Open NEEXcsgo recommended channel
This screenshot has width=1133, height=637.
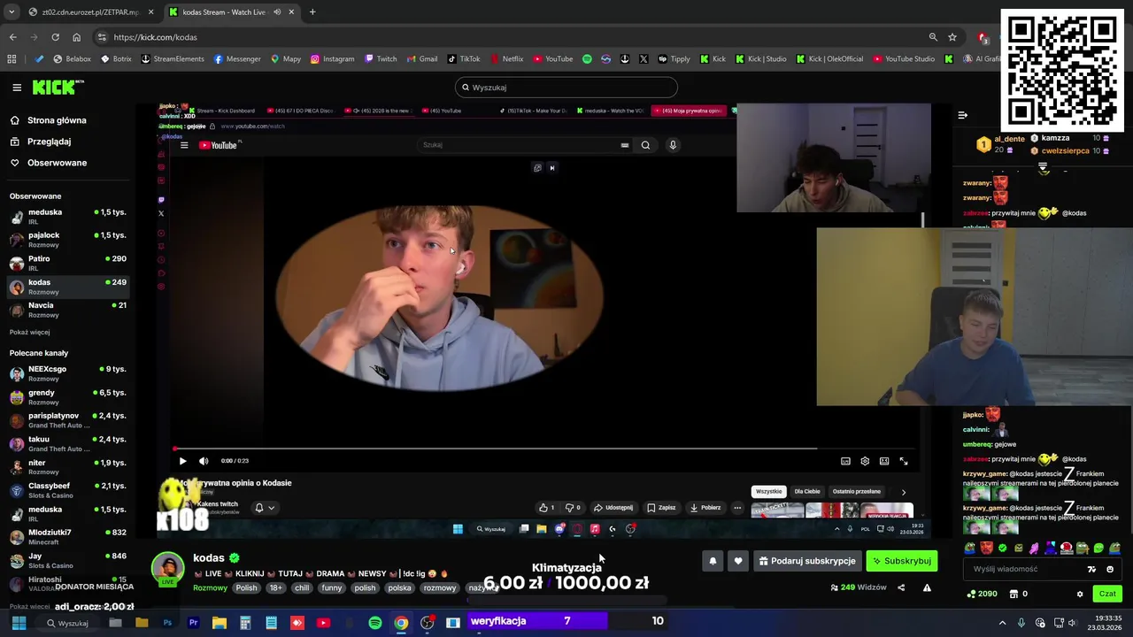pos(67,373)
